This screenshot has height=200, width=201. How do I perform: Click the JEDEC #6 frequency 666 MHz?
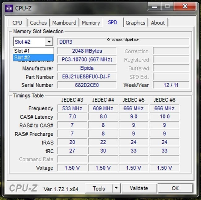165,109
